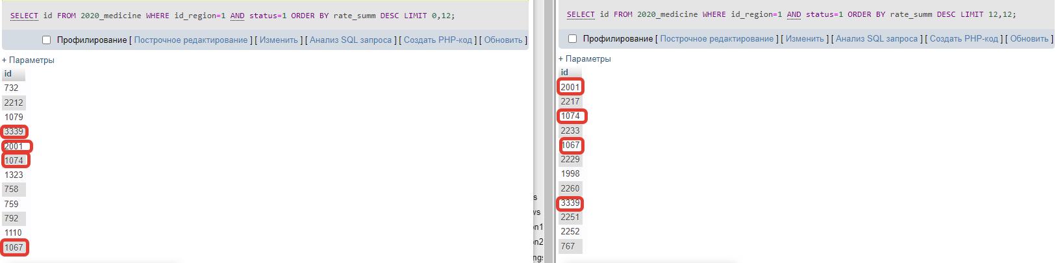Select the row with id 732
The width and height of the screenshot is (1056, 263).
pyautogui.click(x=11, y=88)
